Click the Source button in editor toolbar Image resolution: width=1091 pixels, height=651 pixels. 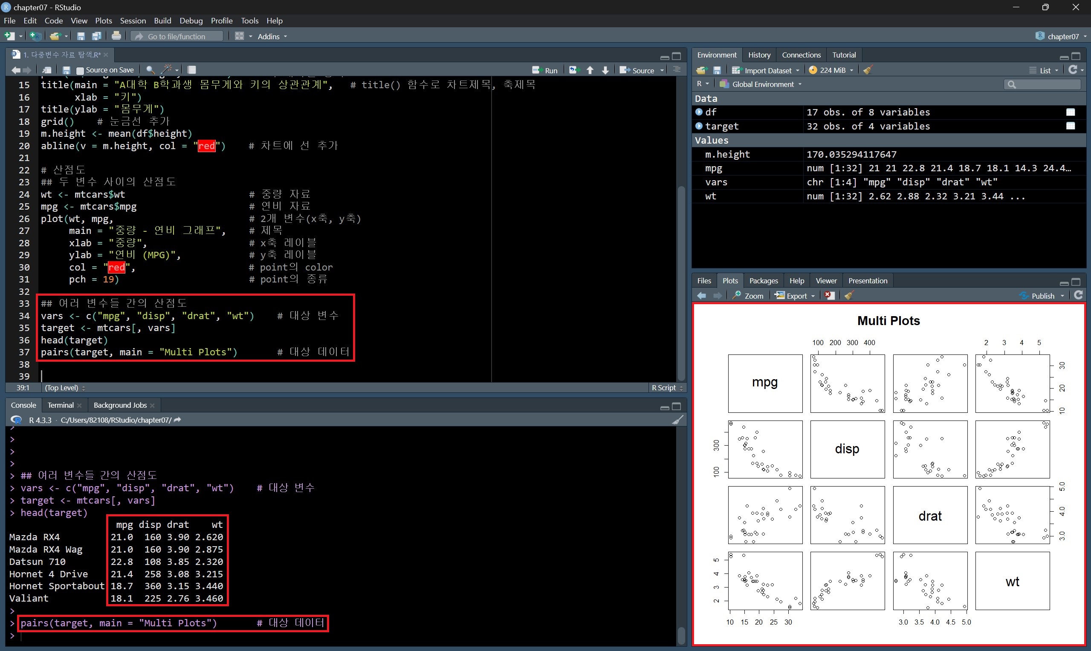[639, 70]
